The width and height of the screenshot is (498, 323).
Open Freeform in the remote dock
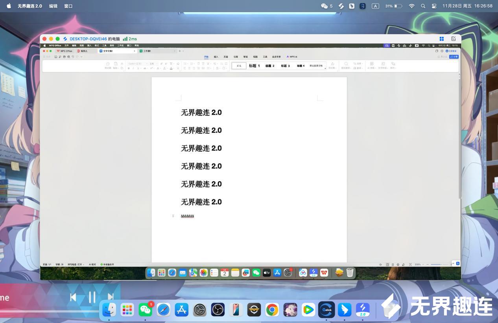(x=246, y=272)
